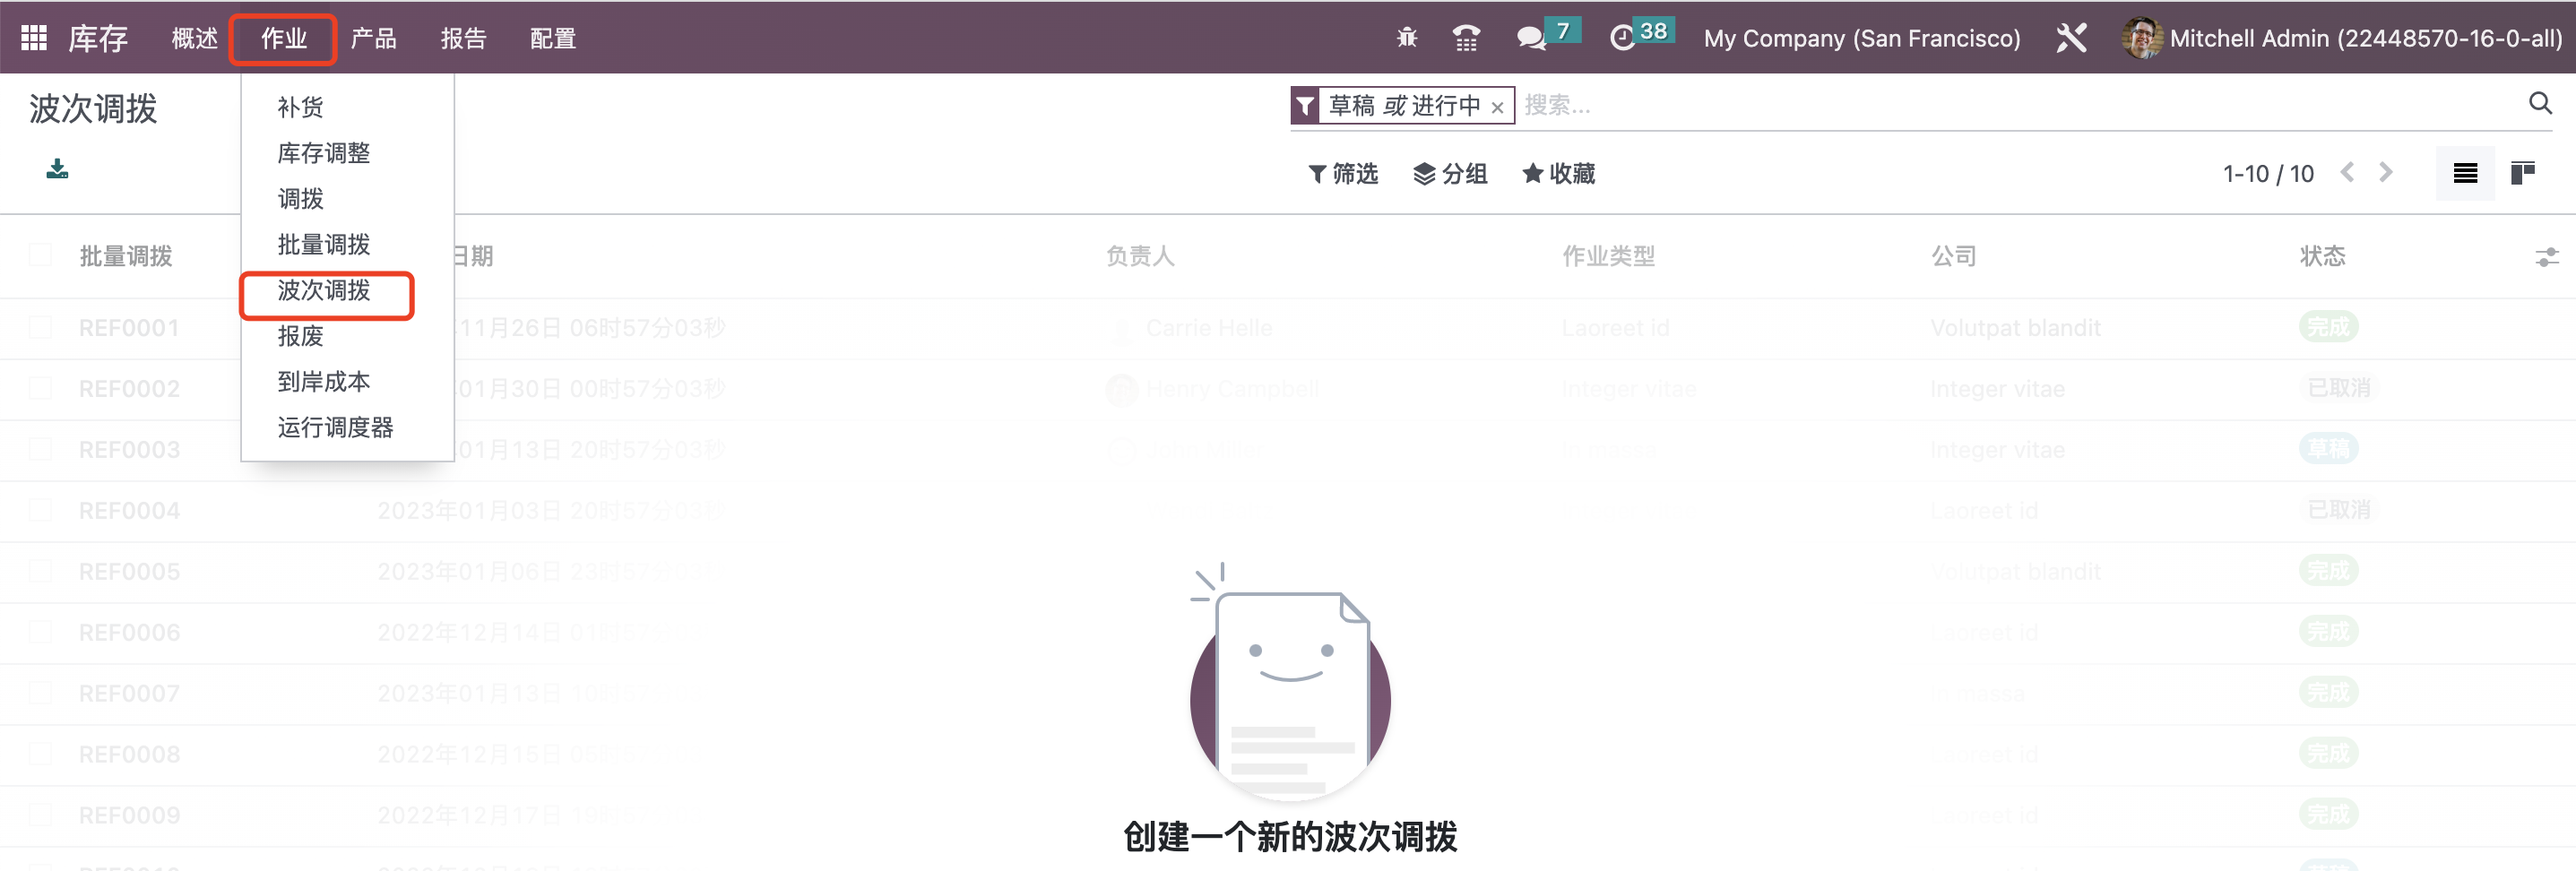Open the My Company (San Francisco) switcher

(1862, 38)
